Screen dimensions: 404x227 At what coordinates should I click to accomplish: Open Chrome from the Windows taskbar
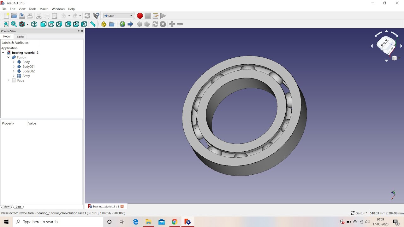point(175,222)
